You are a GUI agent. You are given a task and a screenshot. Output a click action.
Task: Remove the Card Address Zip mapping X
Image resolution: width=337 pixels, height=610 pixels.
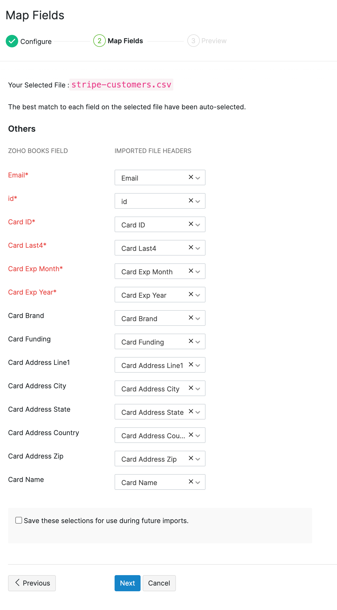191,458
